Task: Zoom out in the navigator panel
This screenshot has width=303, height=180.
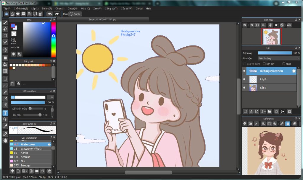Action: 263,25
